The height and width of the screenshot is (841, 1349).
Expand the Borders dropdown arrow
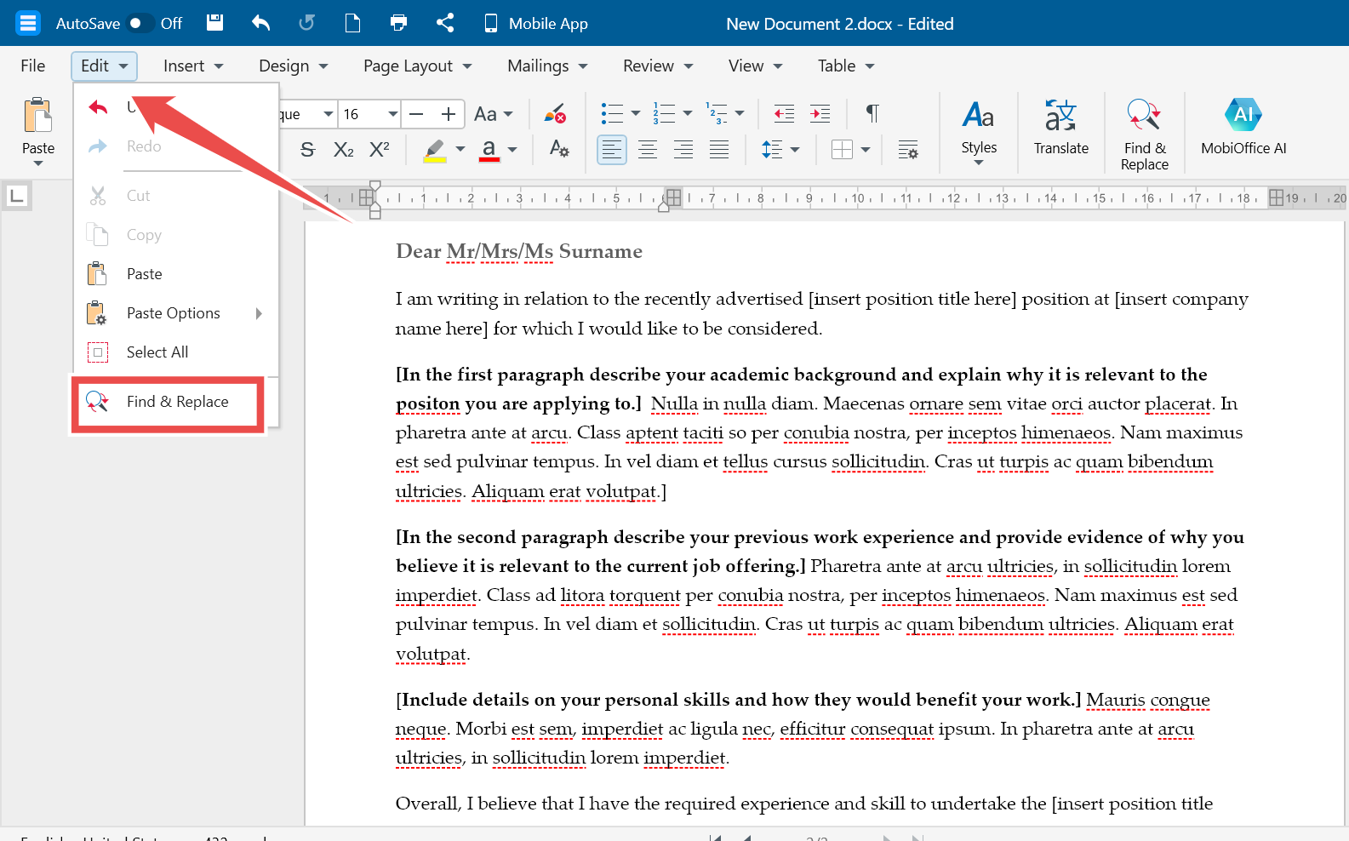pos(866,150)
